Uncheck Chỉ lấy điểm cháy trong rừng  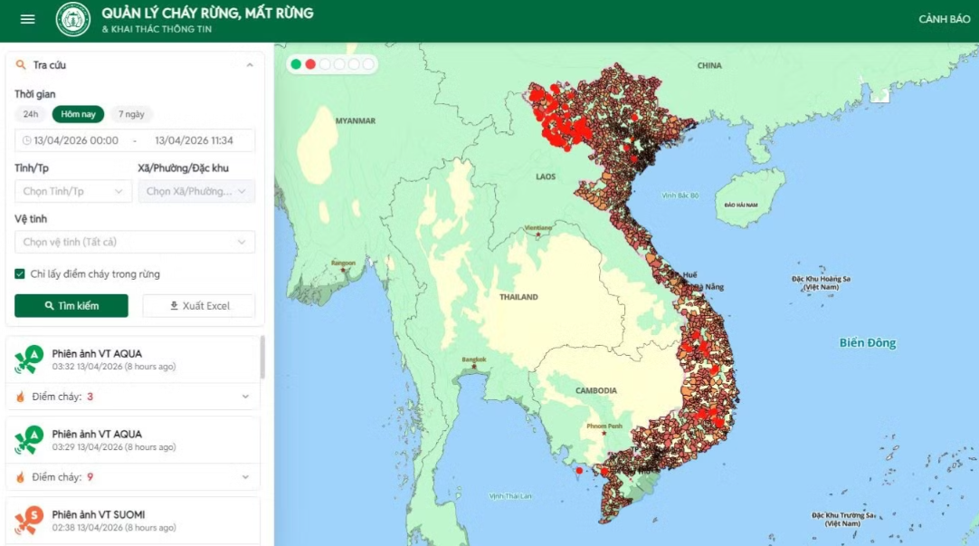point(20,274)
